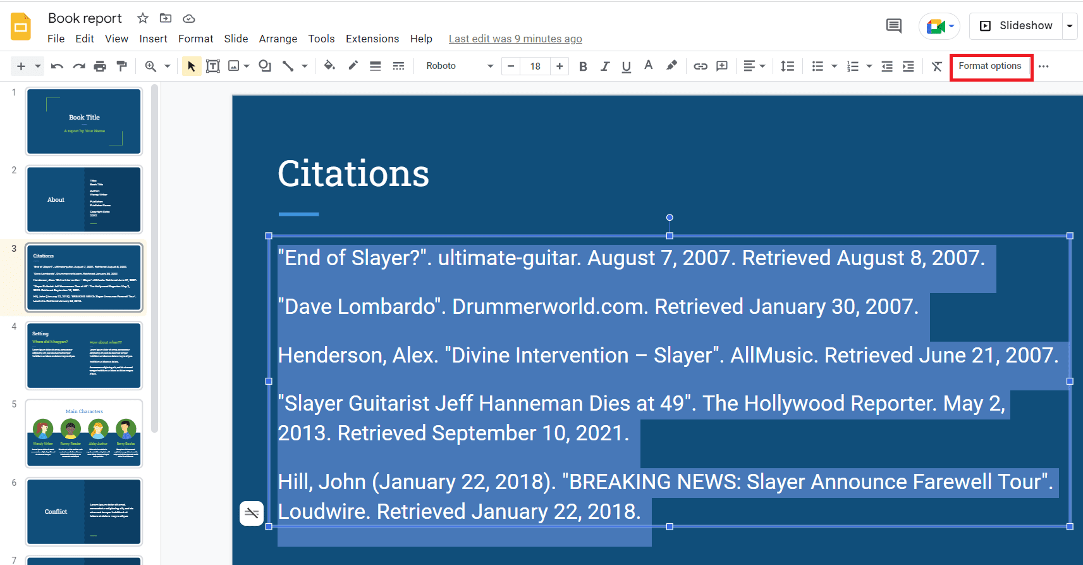Viewport: 1083px width, 565px height.
Task: Open line type dropdown arrow
Action: click(305, 66)
